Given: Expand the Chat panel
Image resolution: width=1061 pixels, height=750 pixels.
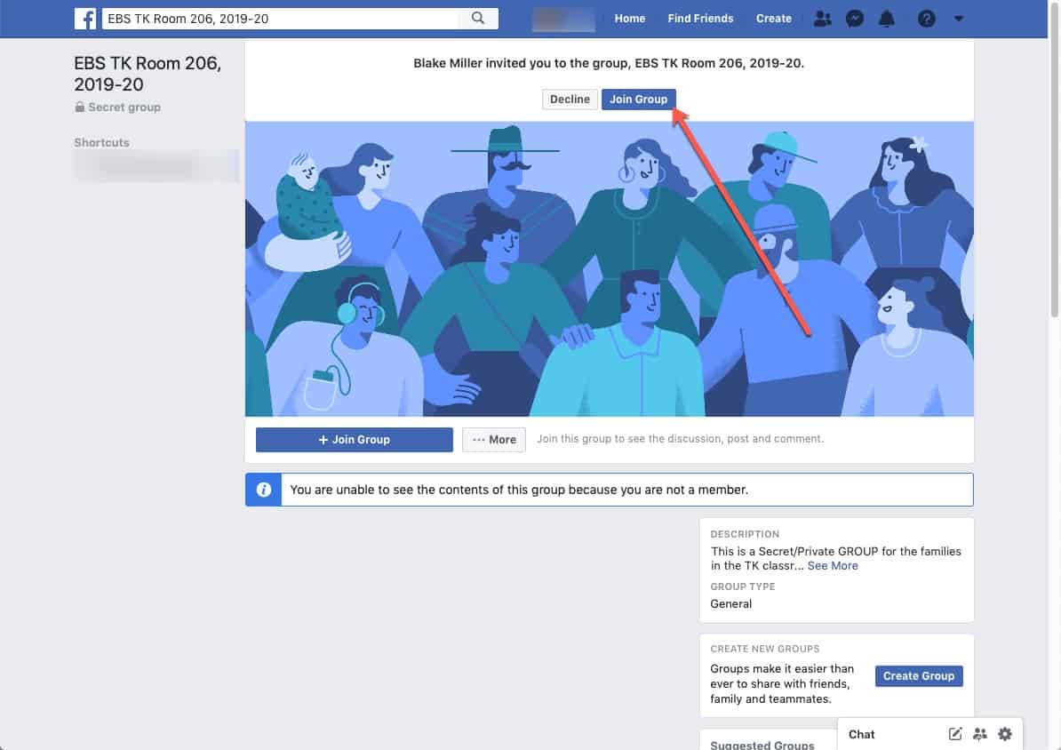Looking at the screenshot, I should pos(860,734).
